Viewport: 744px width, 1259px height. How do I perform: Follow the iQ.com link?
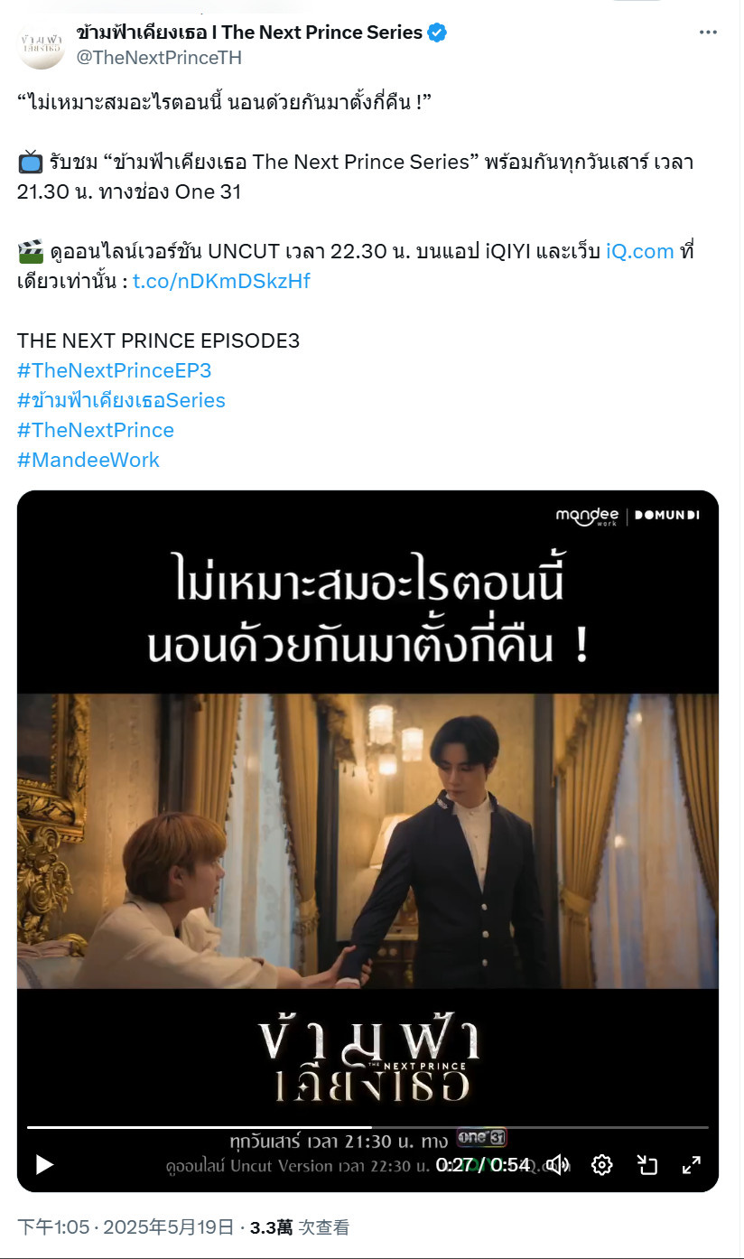(x=639, y=251)
